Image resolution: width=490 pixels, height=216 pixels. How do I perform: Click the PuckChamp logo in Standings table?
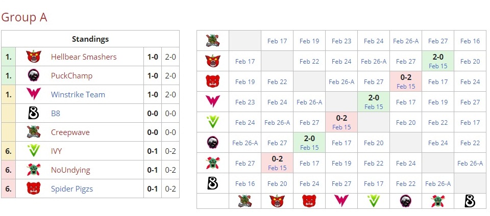[x=34, y=76]
